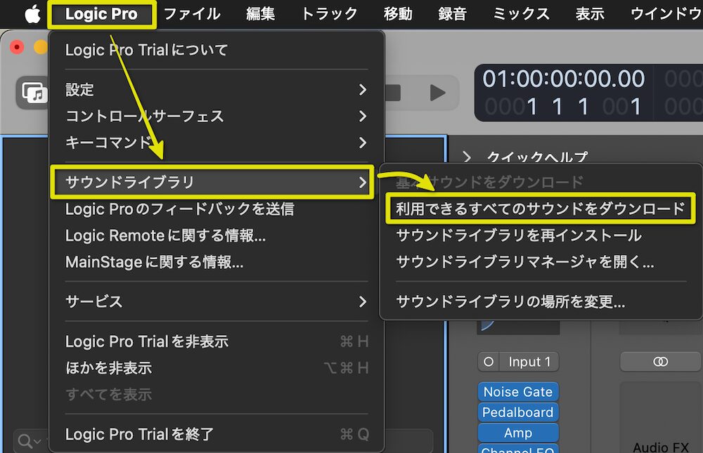Open the 移動 menu
703x453 pixels.
(398, 14)
